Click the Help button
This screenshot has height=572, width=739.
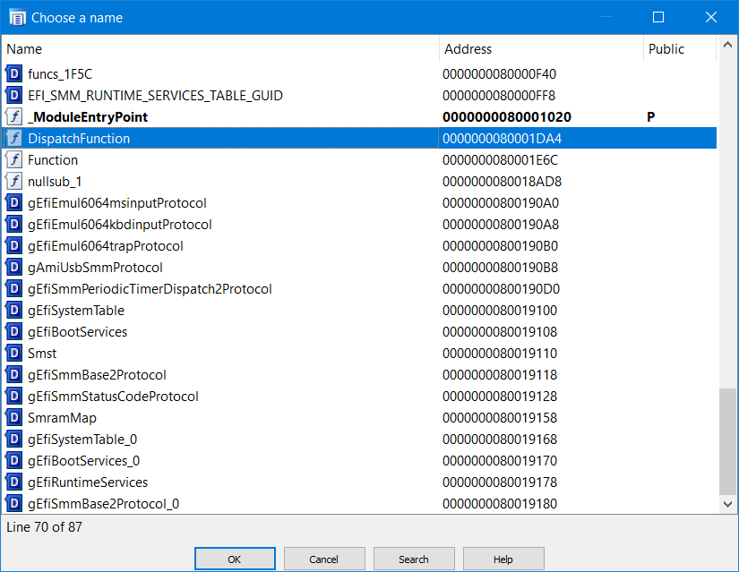503,559
